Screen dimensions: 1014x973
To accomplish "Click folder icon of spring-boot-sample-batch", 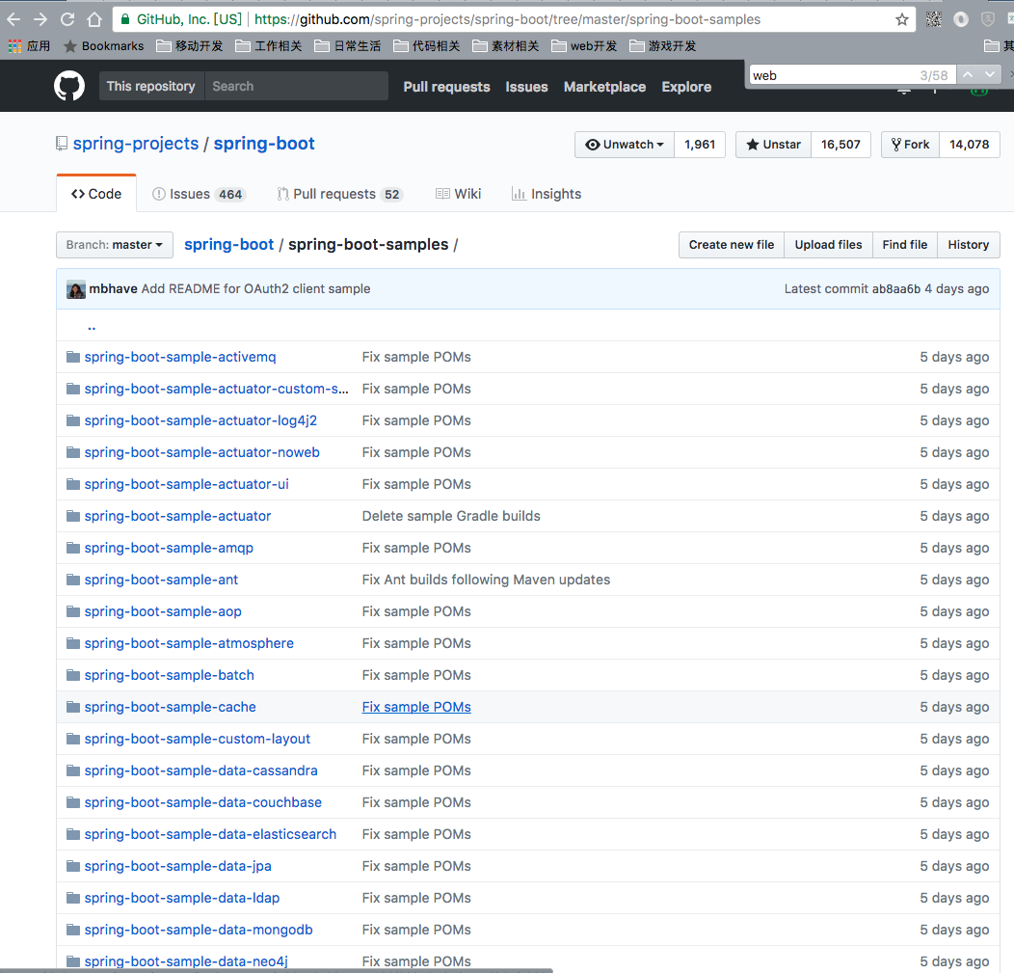I will pyautogui.click(x=73, y=675).
